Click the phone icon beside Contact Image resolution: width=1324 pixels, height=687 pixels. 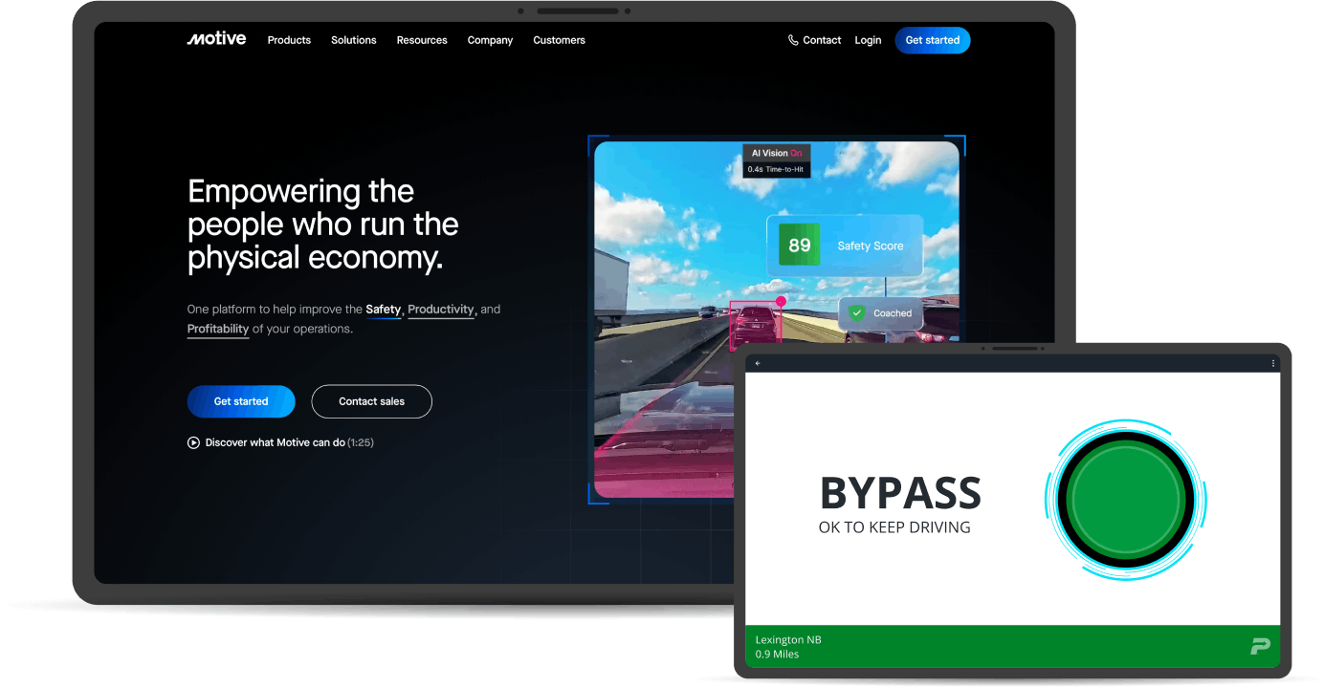click(793, 40)
